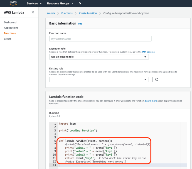Click the pin shortcut icon in top bar

[x=80, y=3]
